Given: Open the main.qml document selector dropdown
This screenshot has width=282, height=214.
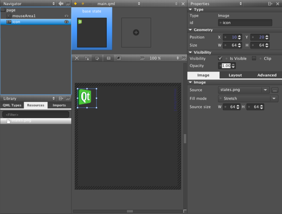Looking at the screenshot, I should (139, 4).
